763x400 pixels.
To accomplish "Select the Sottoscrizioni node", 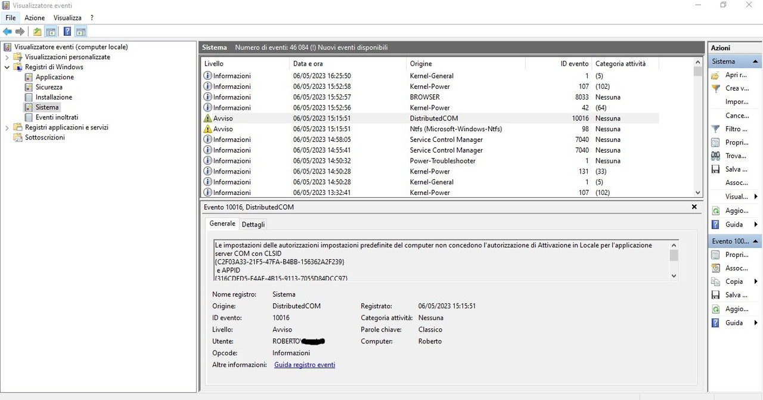I will point(45,137).
